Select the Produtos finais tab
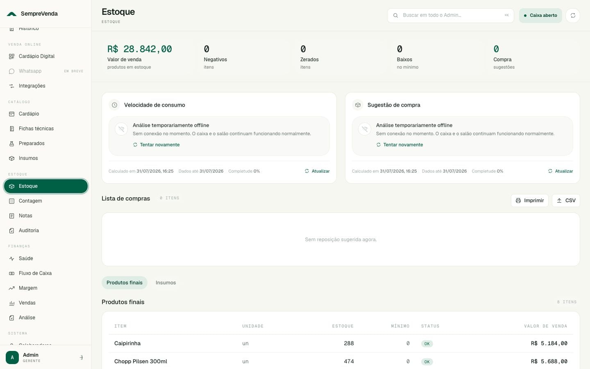Image resolution: width=590 pixels, height=369 pixels. tap(125, 282)
